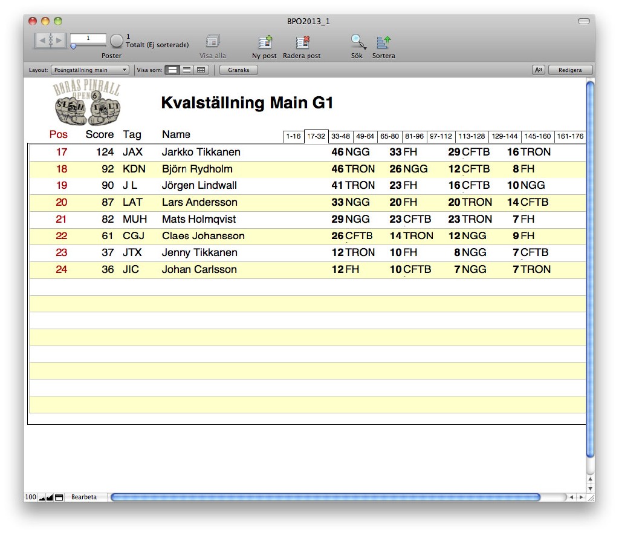Click the tag KDN
Image resolution: width=619 pixels, height=535 pixels.
pyautogui.click(x=134, y=169)
